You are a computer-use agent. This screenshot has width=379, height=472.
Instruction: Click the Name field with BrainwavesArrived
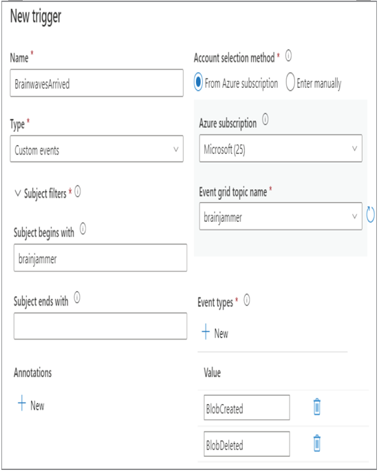(97, 82)
